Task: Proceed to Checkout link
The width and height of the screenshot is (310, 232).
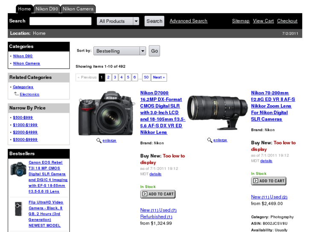Action: click(287, 21)
